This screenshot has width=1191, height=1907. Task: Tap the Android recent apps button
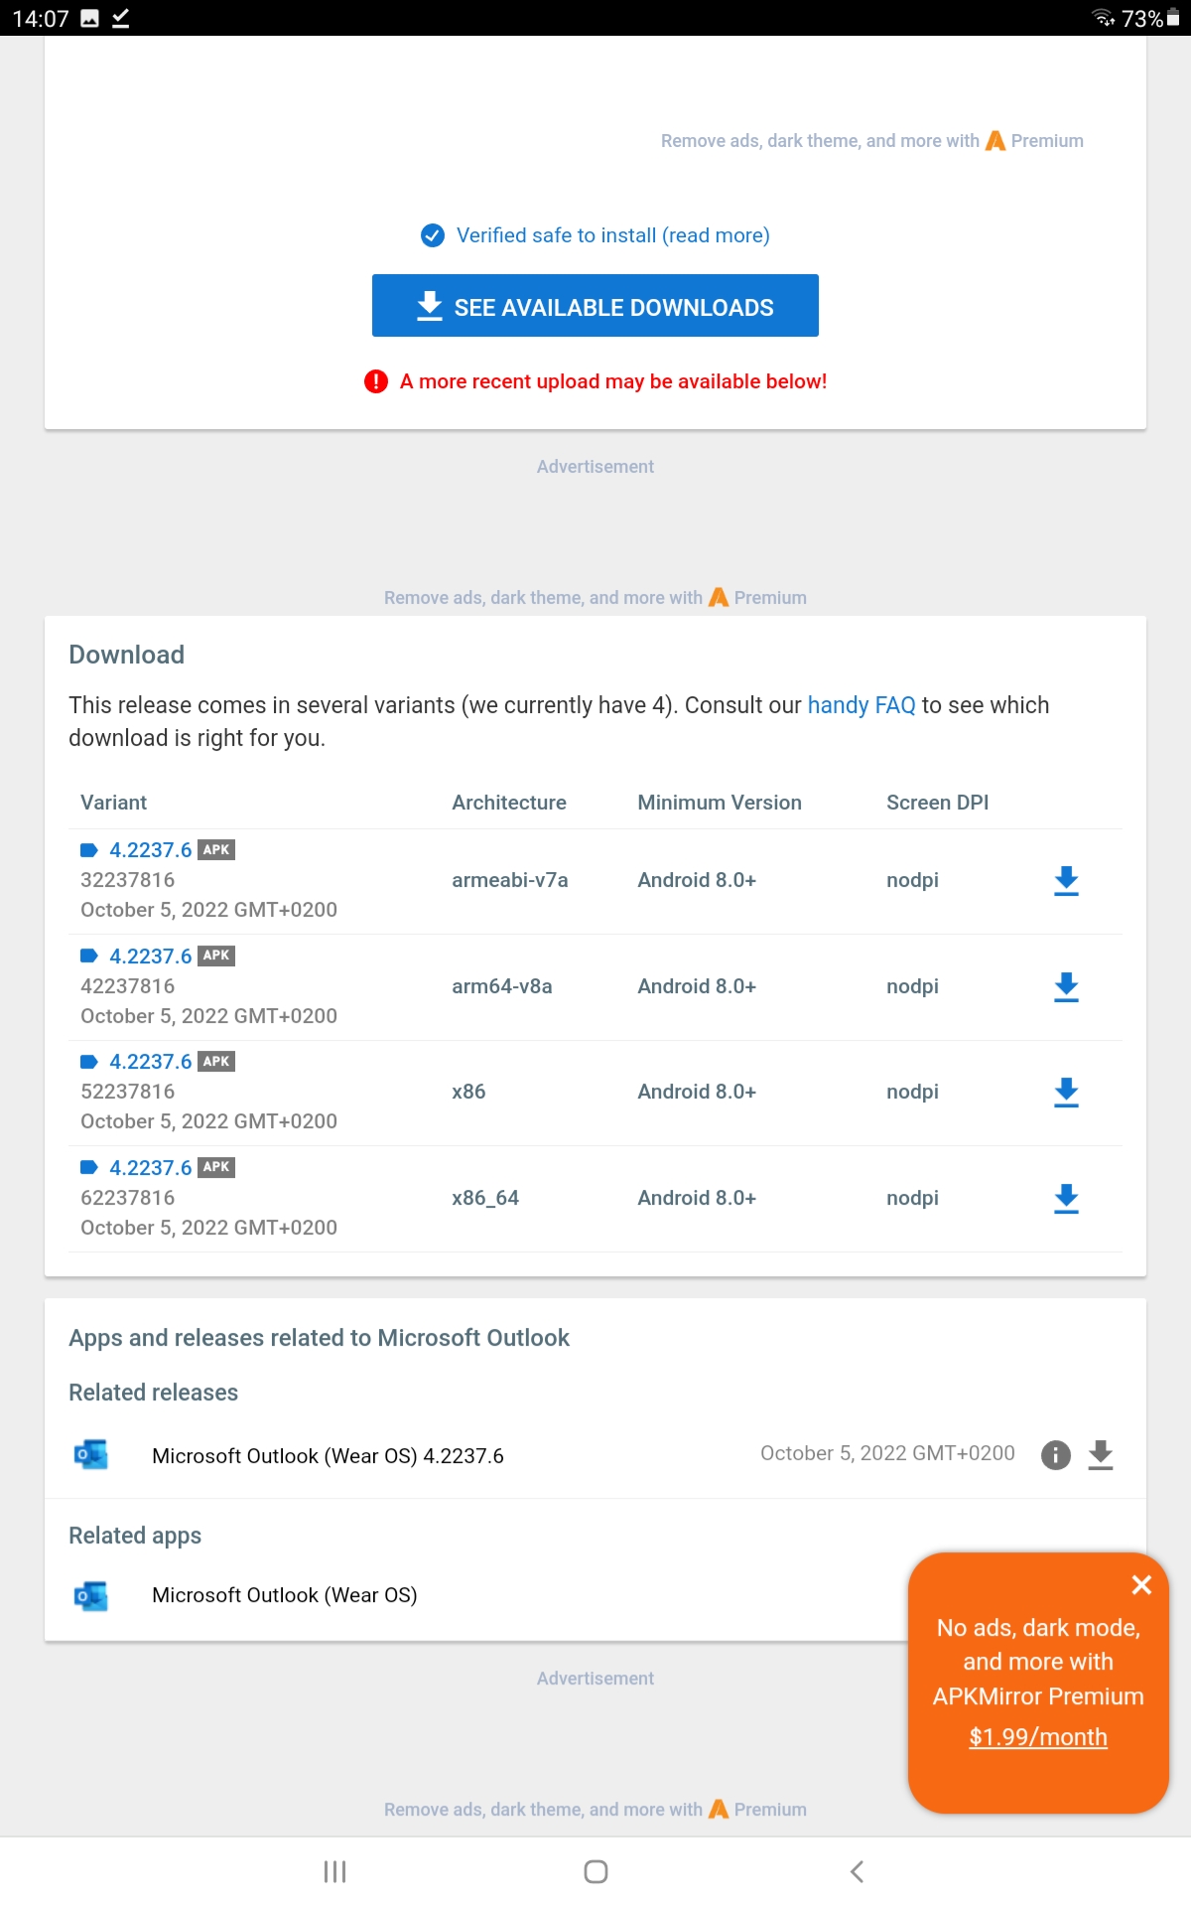(335, 1872)
